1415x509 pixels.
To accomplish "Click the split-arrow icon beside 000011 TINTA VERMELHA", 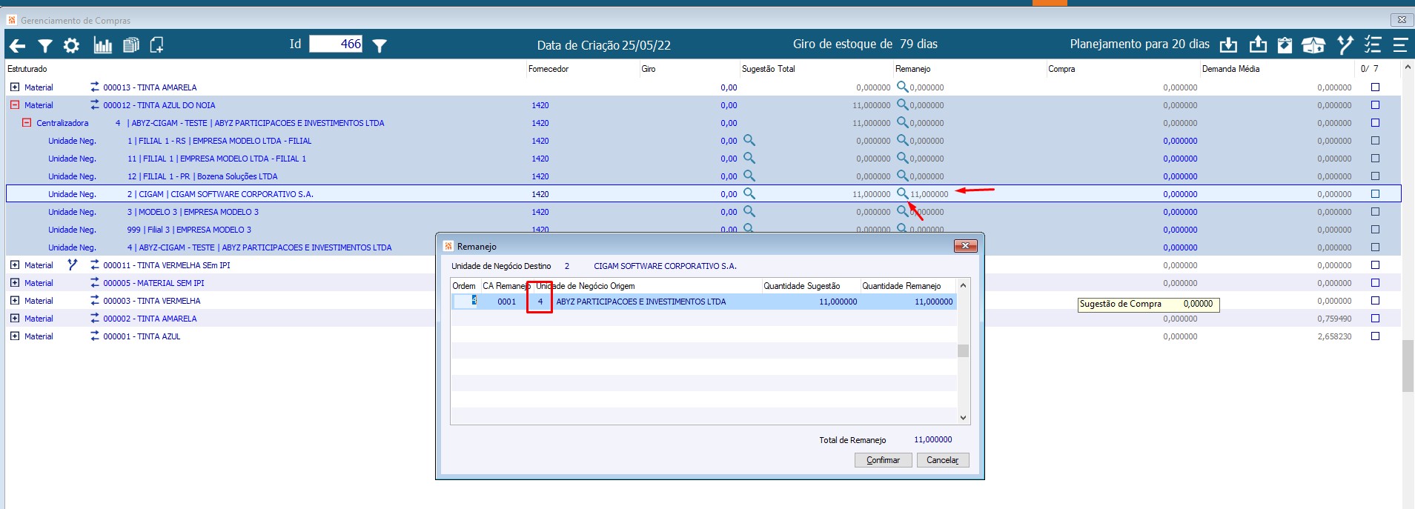I will click(x=73, y=265).
